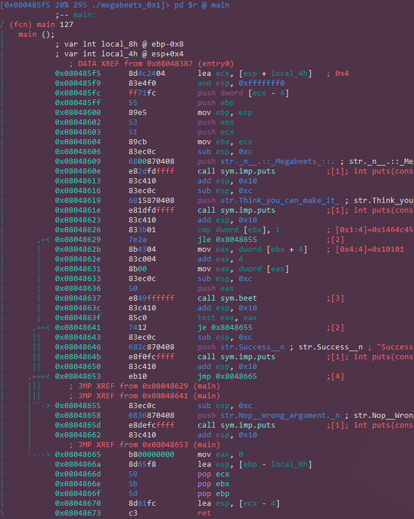Select 'var int local_8h @ ebp-0x8' line

[119, 44]
